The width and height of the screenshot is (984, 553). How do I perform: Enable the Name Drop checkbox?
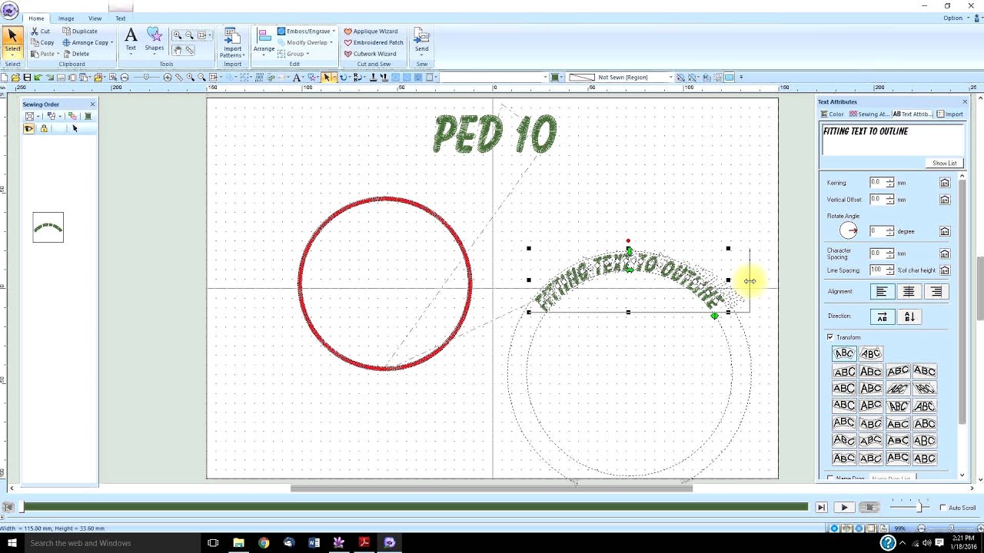(830, 478)
